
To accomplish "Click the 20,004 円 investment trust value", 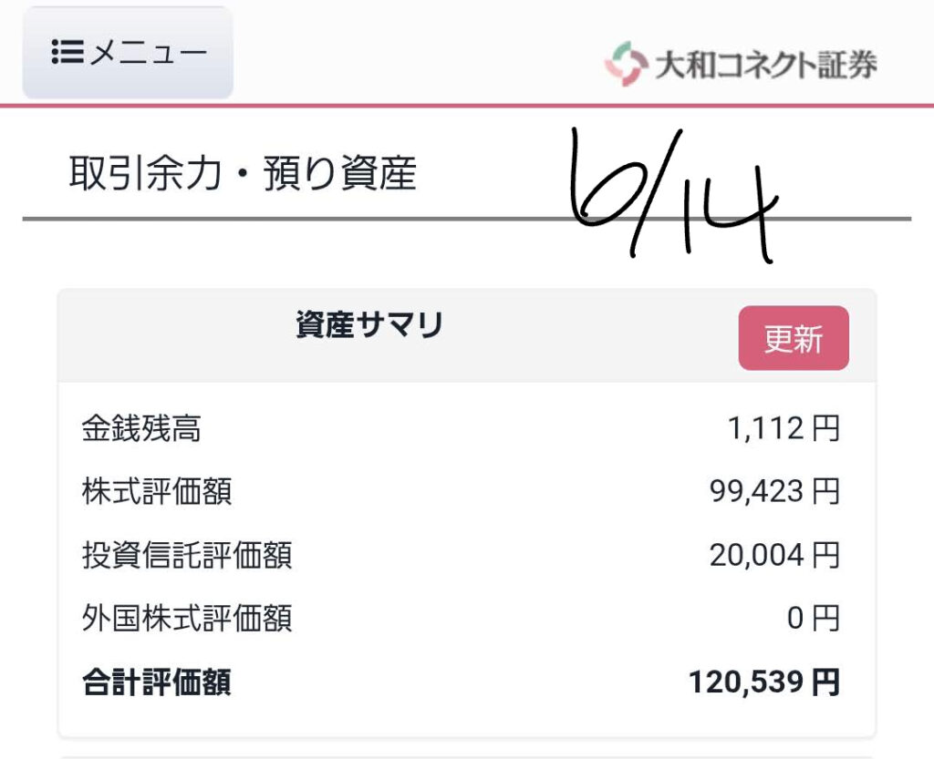I will click(774, 555).
